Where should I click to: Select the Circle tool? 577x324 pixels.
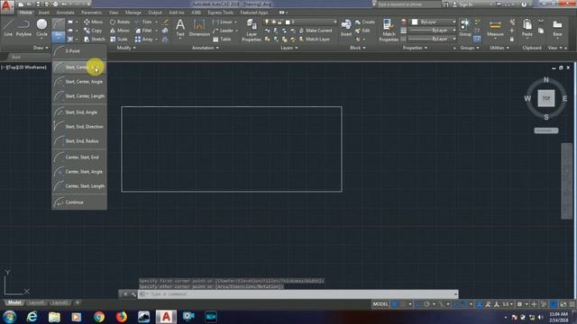click(x=41, y=28)
